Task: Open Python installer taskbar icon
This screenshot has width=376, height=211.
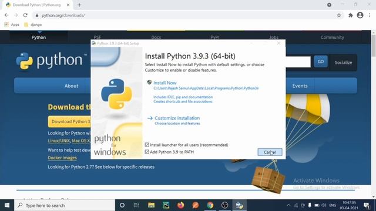Action: click(239, 205)
